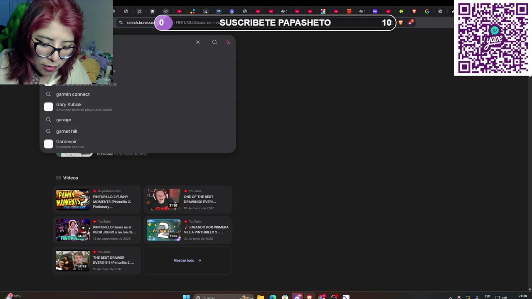Click the '13 de septiembre de 2025' date

(112, 239)
